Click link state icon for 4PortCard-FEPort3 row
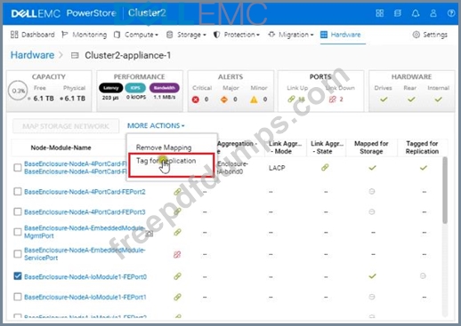Screen dimensions: 461x326 point(177,212)
